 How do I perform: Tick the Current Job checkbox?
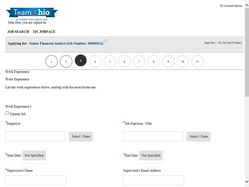click(x=7, y=113)
